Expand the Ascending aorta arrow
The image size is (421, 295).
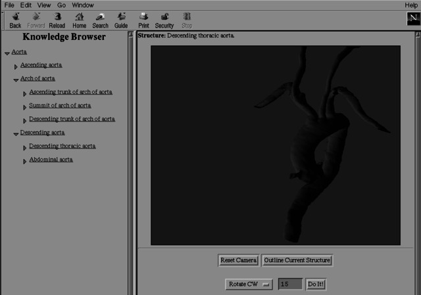click(16, 67)
